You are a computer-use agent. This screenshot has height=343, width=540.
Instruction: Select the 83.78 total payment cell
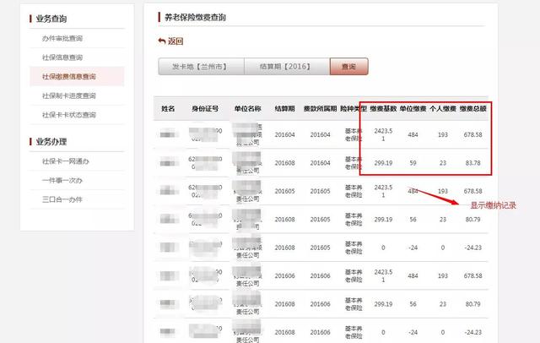(472, 163)
